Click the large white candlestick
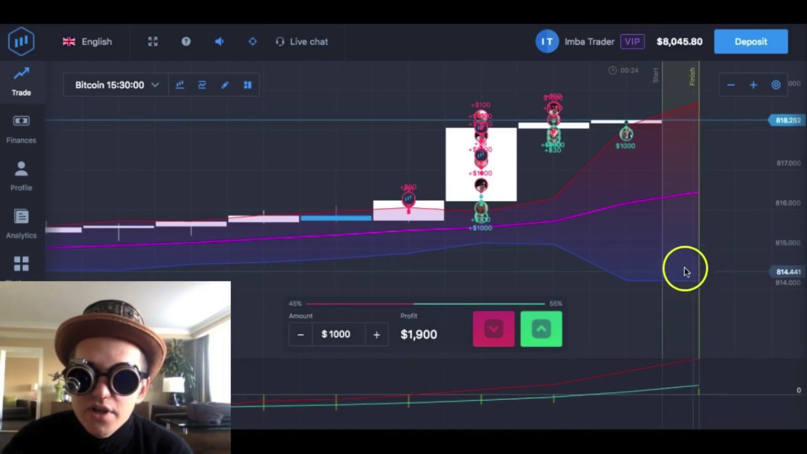Viewport: 807px width, 454px height. tap(481, 164)
